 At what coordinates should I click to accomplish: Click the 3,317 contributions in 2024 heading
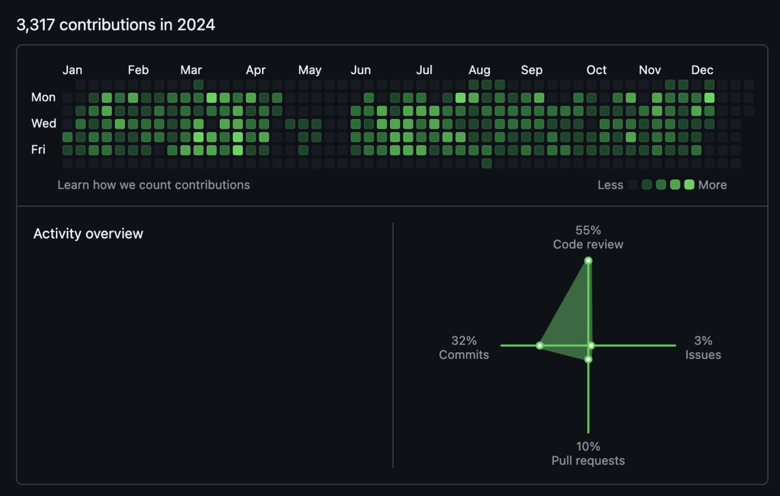[x=116, y=25]
